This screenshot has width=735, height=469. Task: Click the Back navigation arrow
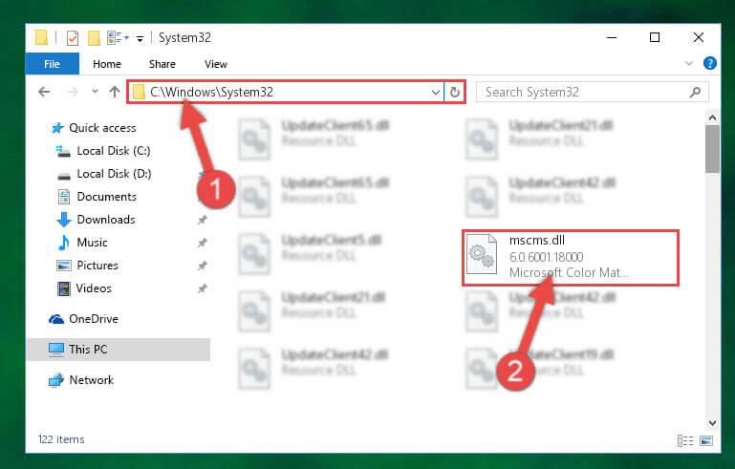(43, 93)
